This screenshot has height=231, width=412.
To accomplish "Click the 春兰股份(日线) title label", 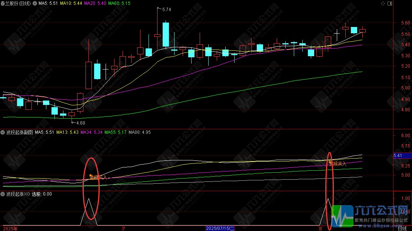I will pos(16,3).
